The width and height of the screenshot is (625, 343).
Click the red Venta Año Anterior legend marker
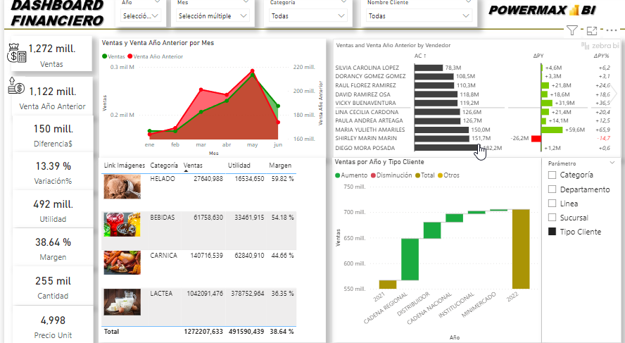pyautogui.click(x=130, y=56)
